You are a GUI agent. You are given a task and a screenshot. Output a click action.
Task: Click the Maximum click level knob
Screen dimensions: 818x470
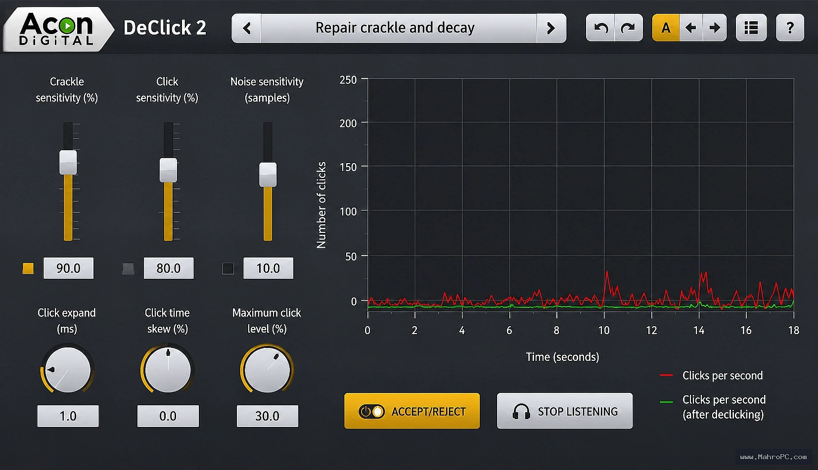click(267, 370)
